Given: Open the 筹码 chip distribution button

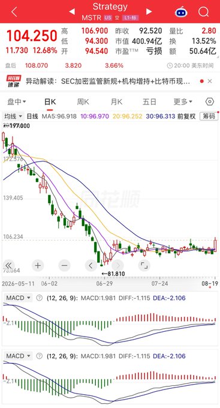Looking at the screenshot, I should coord(209,116).
